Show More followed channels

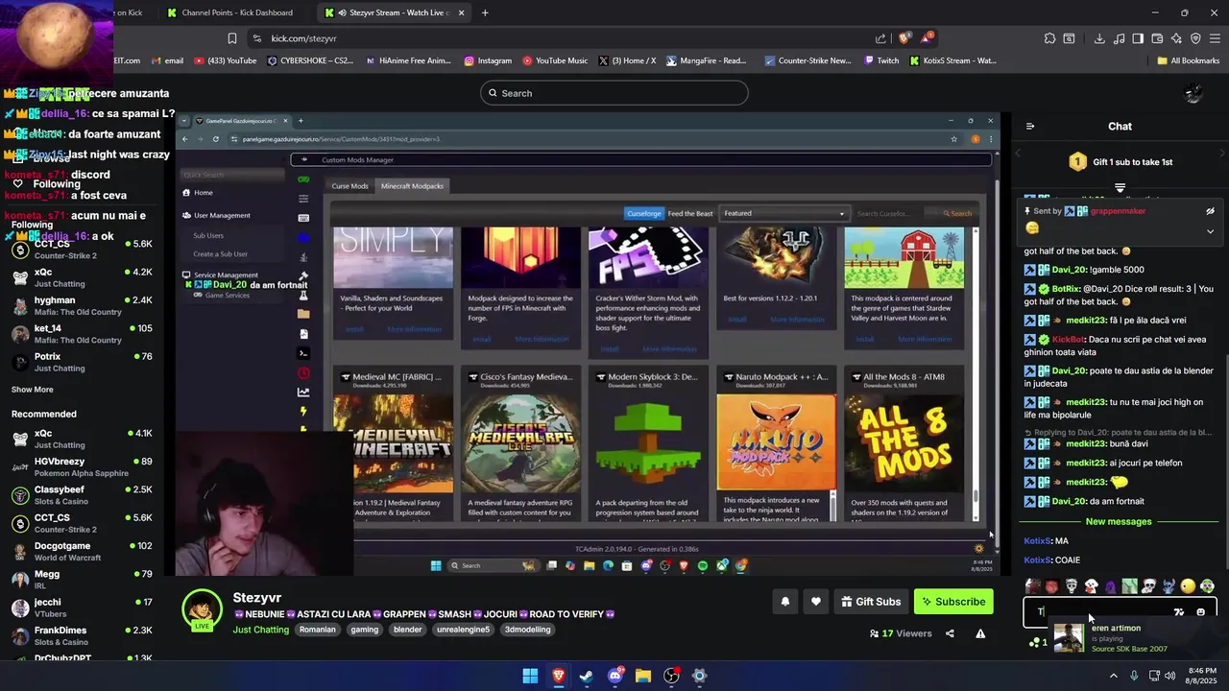33,390
